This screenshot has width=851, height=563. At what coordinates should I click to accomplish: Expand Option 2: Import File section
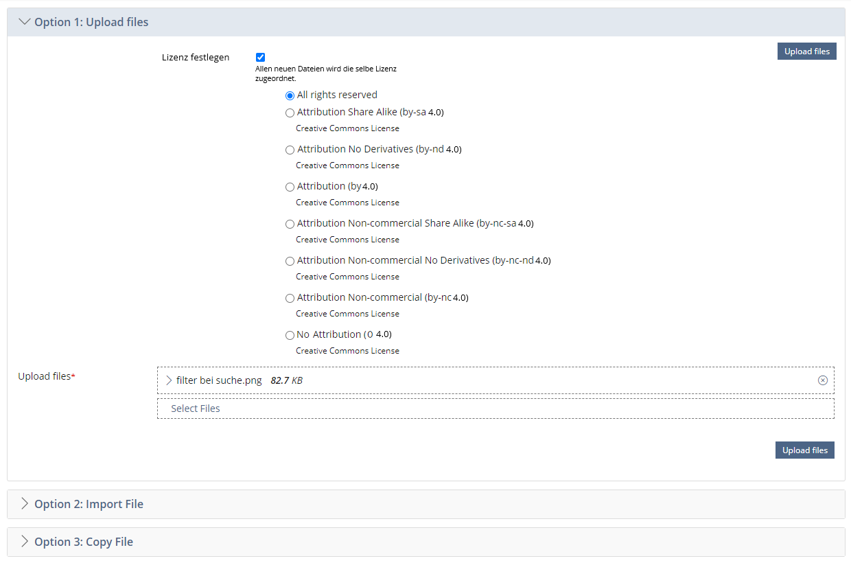coord(25,504)
